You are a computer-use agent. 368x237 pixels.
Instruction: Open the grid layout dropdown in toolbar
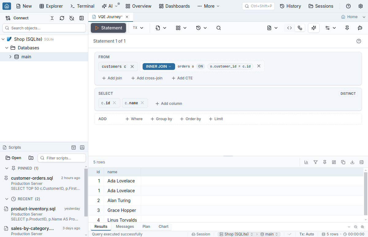coord(181,28)
